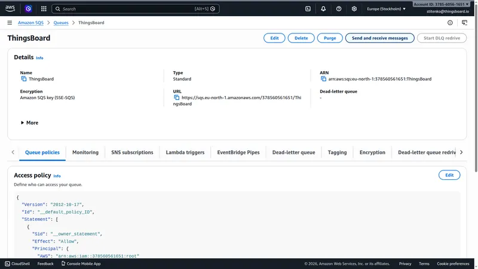Open the Europe (Stockholm) region dropdown
The image size is (478, 269).
(386, 9)
